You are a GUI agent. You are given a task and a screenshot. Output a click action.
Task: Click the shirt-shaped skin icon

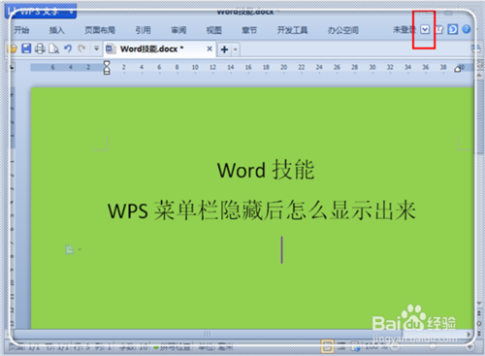pyautogui.click(x=438, y=30)
